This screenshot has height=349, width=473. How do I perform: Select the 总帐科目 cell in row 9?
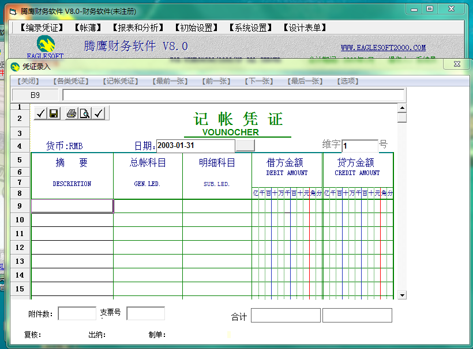point(148,206)
